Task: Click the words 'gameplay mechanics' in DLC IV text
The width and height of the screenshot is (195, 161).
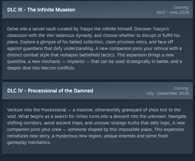Action: [29, 142]
